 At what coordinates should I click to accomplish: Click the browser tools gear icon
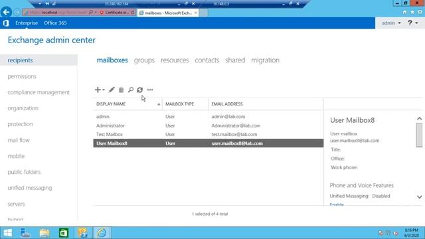coord(420,12)
